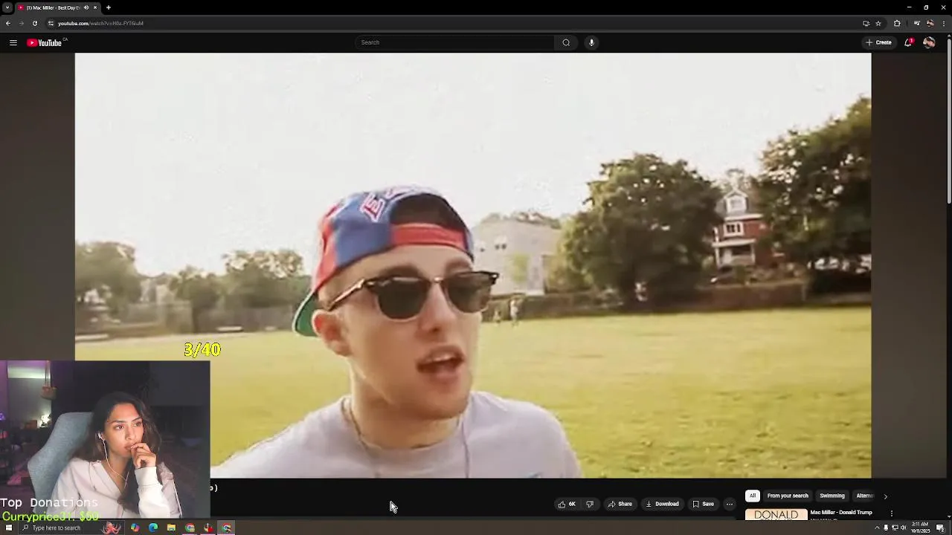Open browser extensions puzzle icon
The height and width of the screenshot is (535, 952).
[897, 23]
